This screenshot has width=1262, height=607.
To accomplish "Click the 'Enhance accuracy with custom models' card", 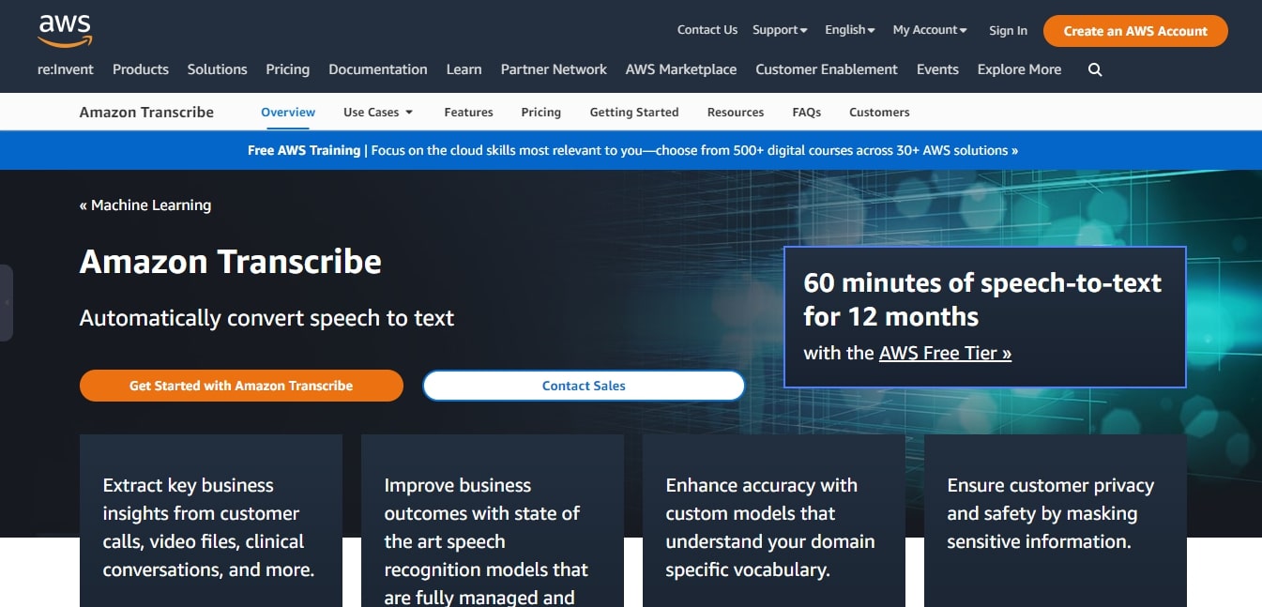I will click(774, 521).
